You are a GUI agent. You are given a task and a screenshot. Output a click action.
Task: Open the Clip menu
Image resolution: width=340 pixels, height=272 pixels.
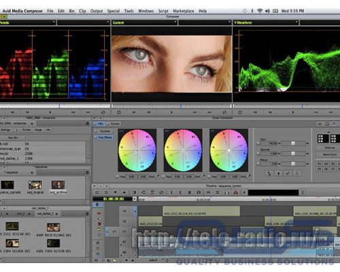point(82,11)
